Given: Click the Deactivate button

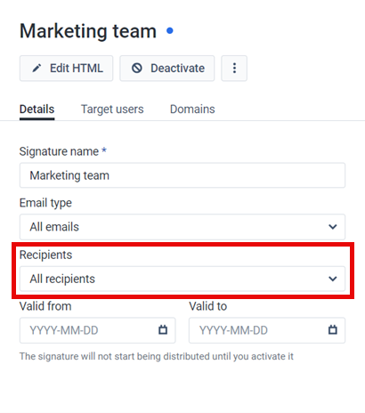Looking at the screenshot, I should pyautogui.click(x=167, y=69).
